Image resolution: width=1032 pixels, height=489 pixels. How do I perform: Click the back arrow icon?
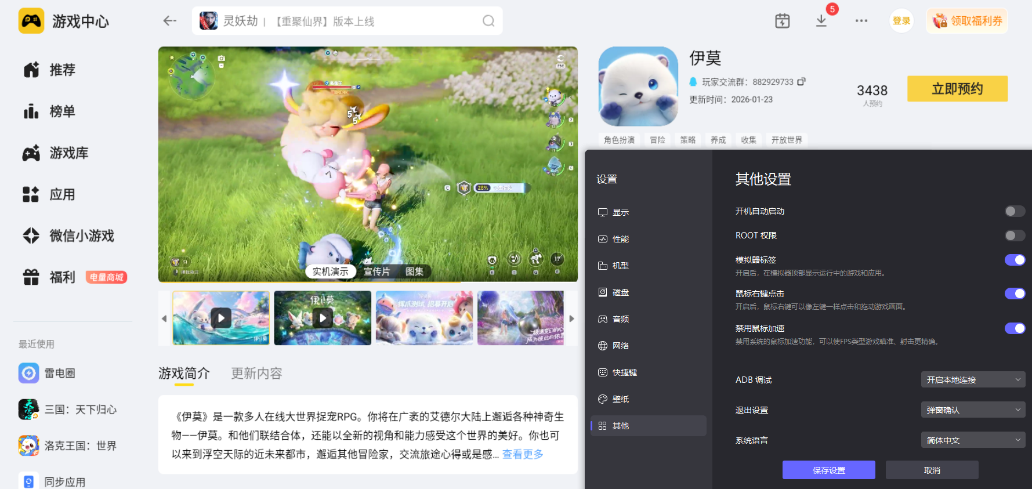click(x=169, y=21)
